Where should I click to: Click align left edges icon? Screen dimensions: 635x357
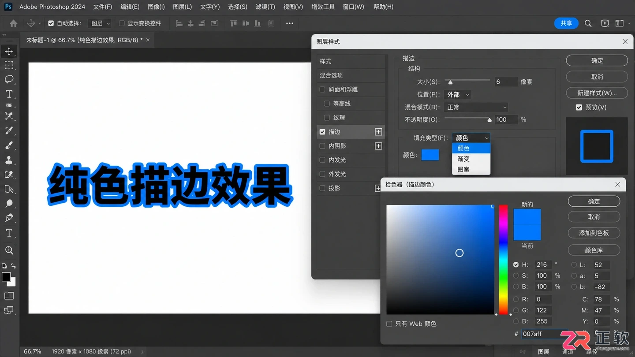point(179,23)
